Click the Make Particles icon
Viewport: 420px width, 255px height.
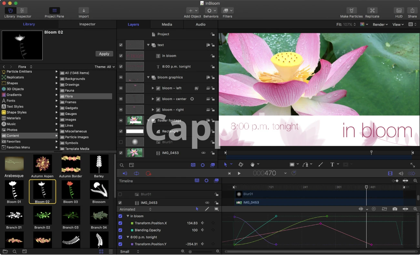(351, 11)
